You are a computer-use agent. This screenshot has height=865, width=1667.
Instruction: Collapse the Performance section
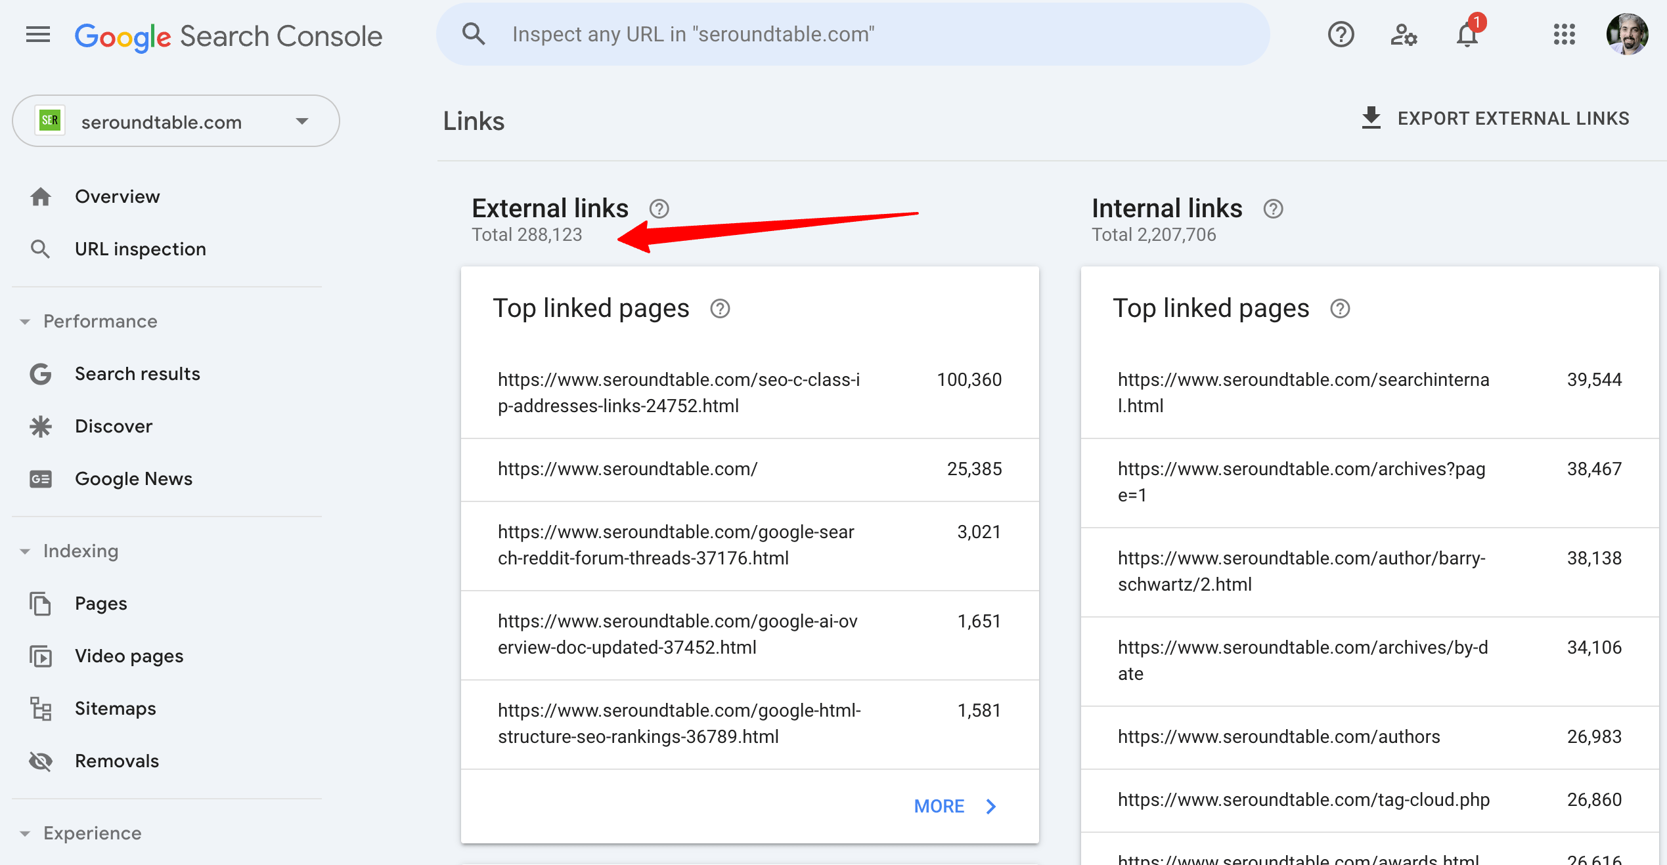point(25,321)
